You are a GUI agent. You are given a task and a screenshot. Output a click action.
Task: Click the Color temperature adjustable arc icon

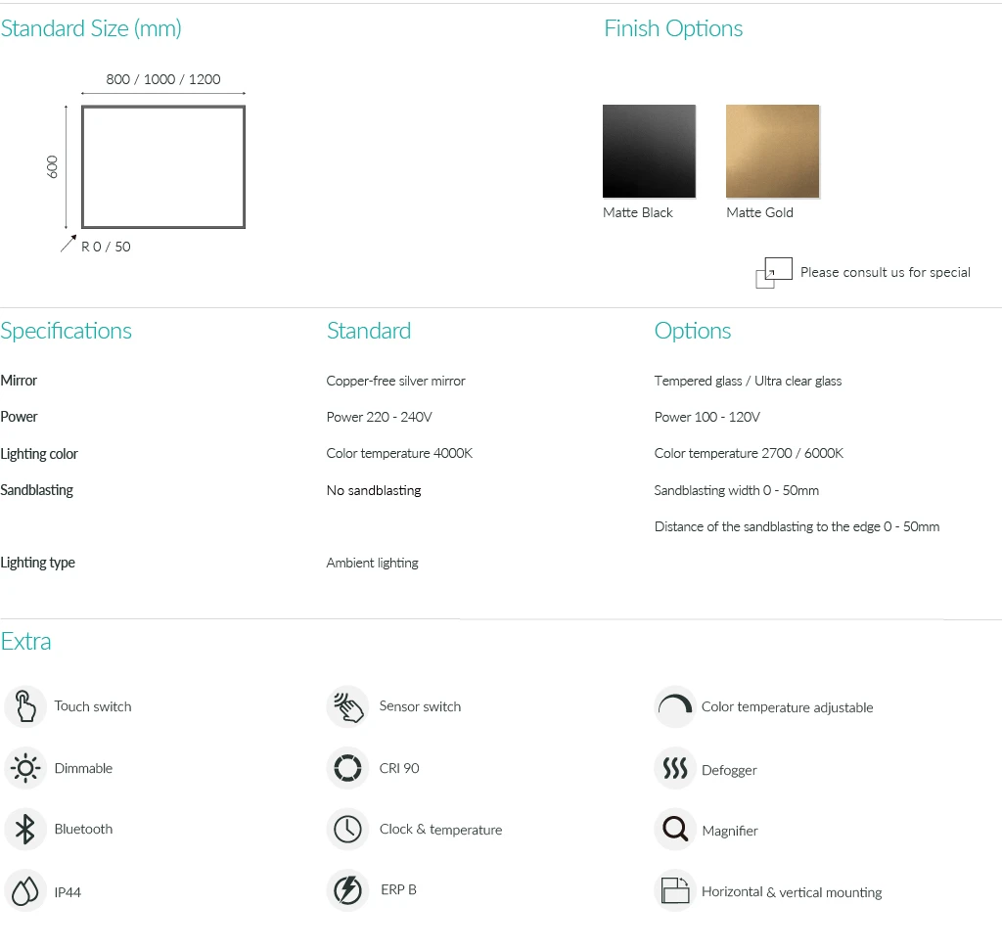674,706
